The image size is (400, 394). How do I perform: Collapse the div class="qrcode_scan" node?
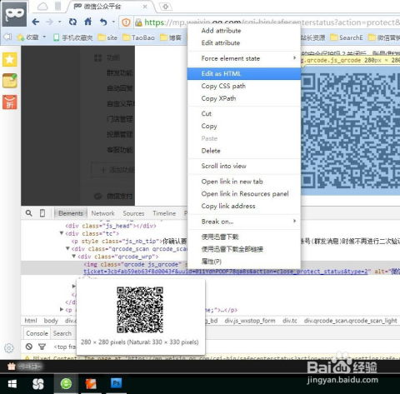tap(67, 248)
